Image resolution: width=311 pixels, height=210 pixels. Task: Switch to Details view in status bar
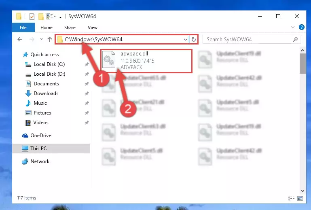(291, 198)
